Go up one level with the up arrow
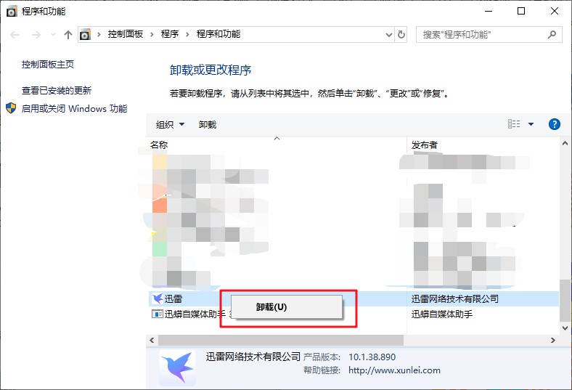 coord(68,34)
